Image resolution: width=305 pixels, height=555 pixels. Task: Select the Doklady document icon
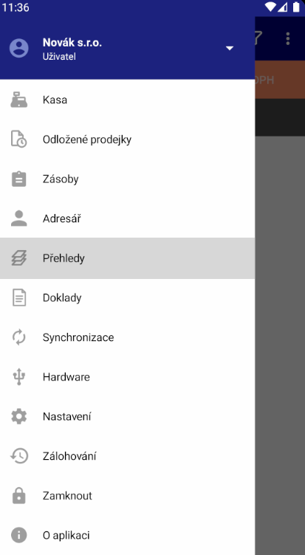pos(18,297)
